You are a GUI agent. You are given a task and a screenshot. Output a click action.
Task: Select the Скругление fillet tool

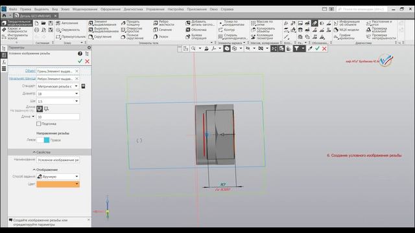[x=100, y=37]
